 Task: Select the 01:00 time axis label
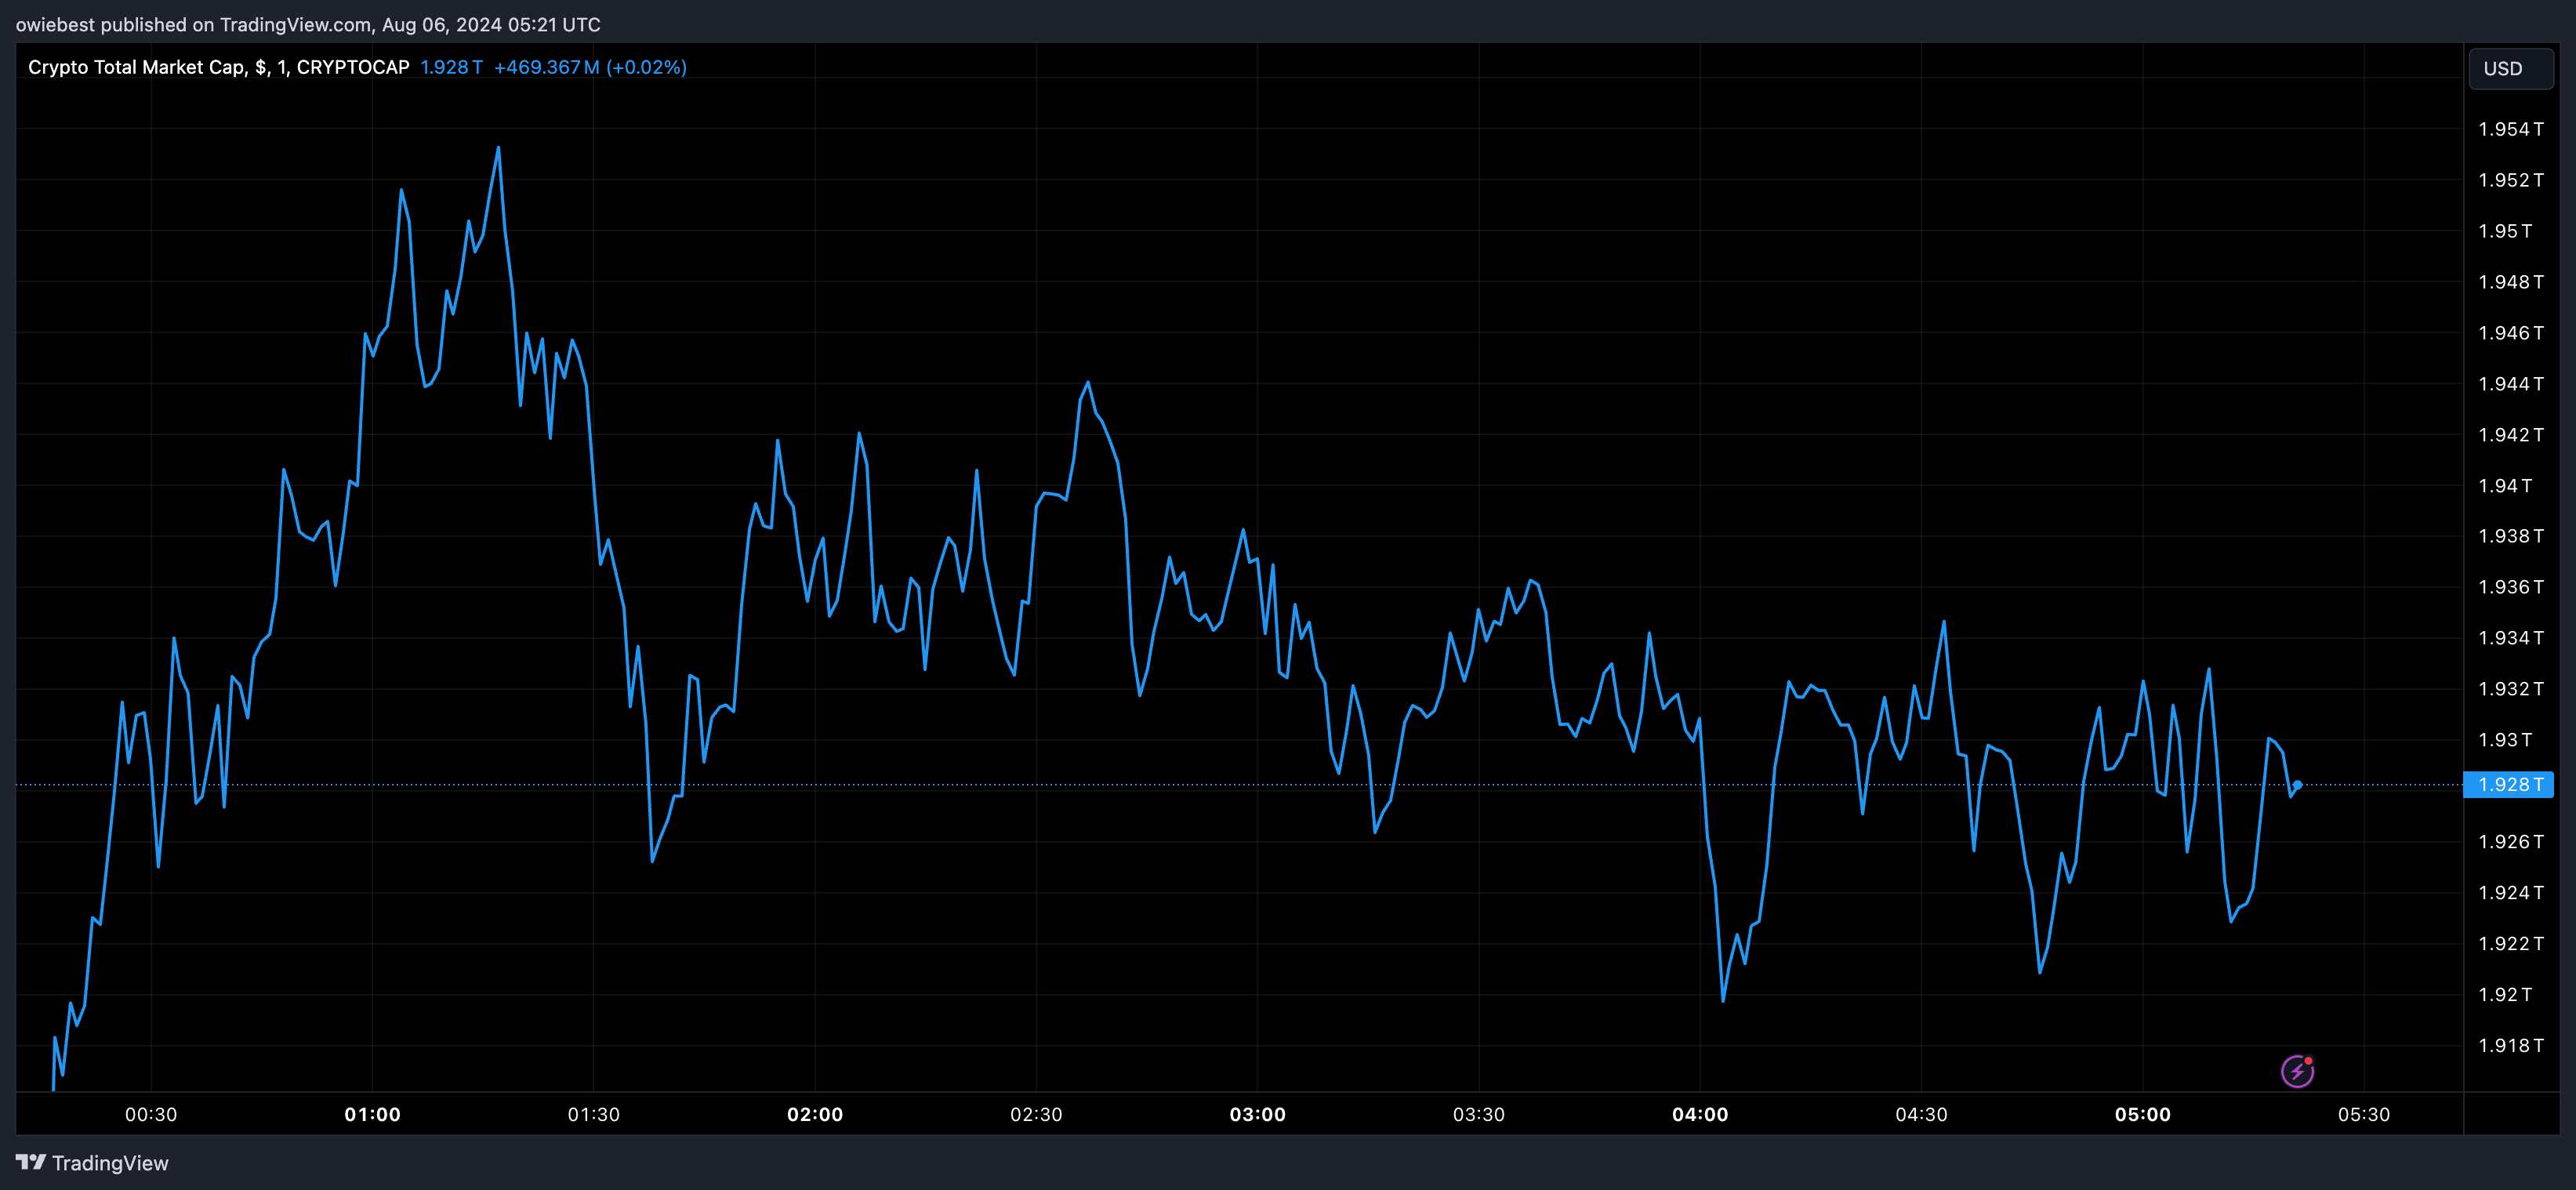pyautogui.click(x=372, y=1114)
